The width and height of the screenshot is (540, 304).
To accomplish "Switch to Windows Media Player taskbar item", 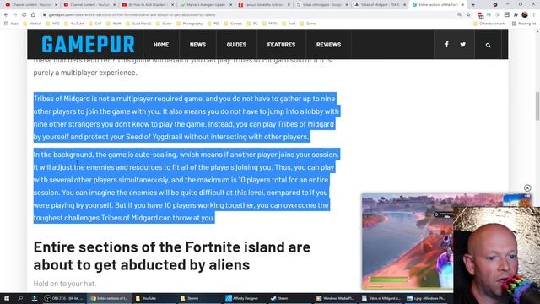I will pos(335,298).
